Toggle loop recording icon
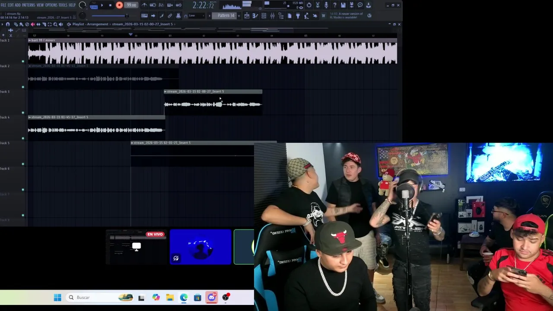 coord(178,5)
